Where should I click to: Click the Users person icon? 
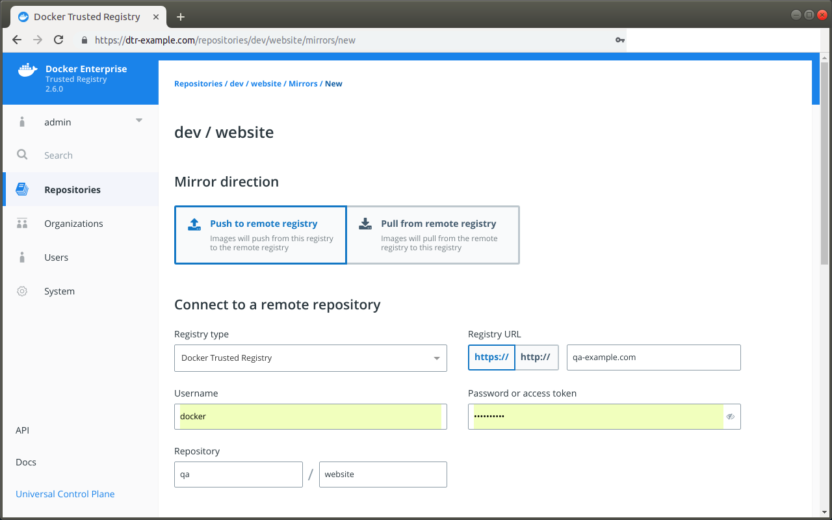(22, 257)
